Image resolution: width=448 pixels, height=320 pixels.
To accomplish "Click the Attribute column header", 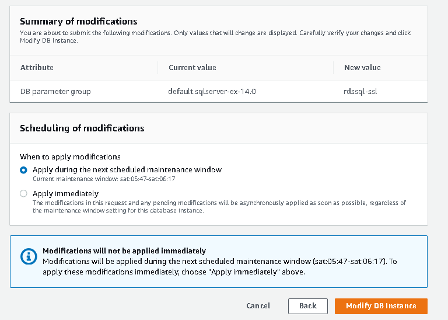I will pos(37,68).
